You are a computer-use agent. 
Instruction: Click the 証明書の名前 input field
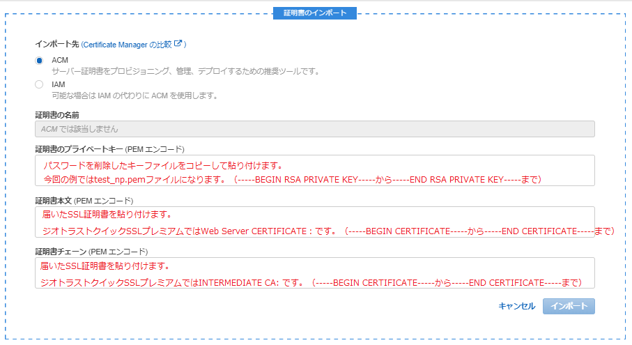coord(315,129)
